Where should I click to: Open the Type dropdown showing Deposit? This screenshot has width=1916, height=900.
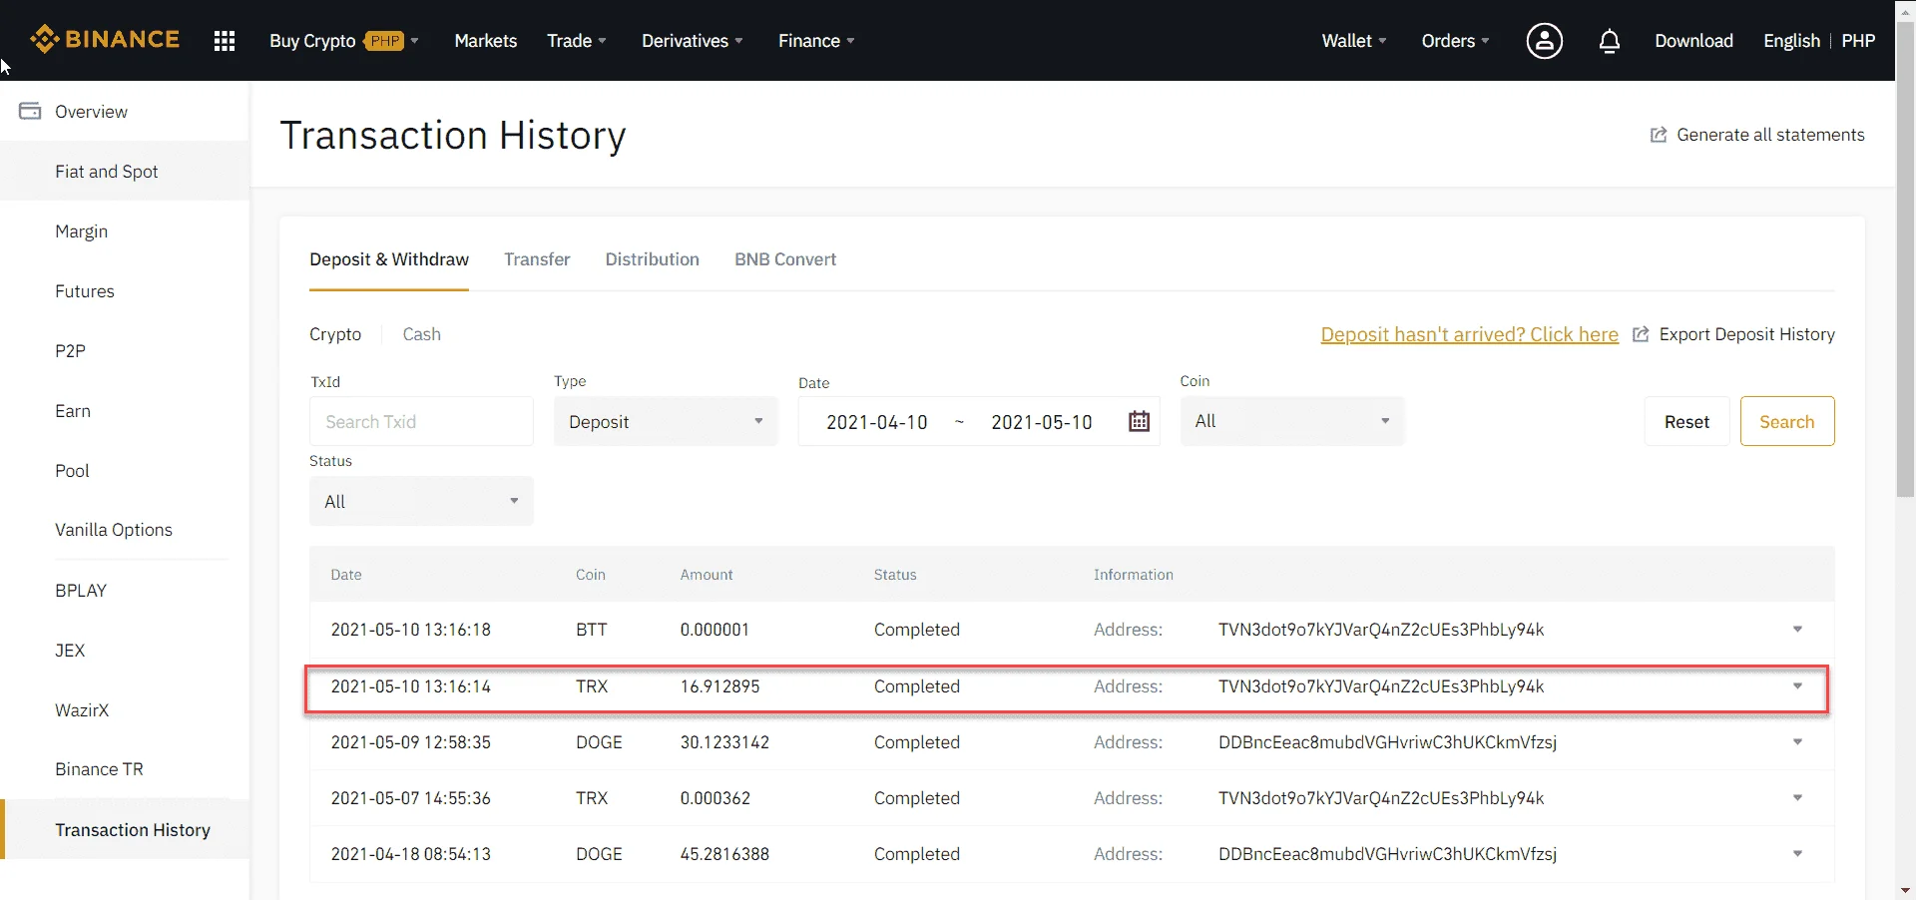666,421
